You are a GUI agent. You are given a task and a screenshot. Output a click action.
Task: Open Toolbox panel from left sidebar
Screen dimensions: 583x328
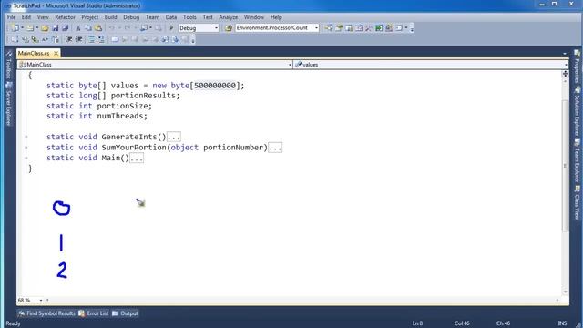point(9,65)
